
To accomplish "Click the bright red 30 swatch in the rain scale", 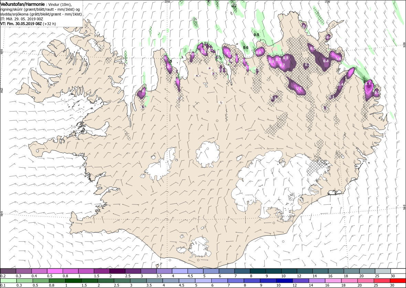I will coord(398,281).
